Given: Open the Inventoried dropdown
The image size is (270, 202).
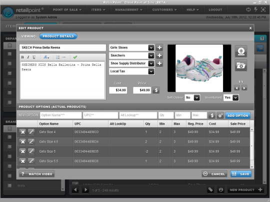Looking at the screenshot, I should pyautogui.click(x=235, y=98).
